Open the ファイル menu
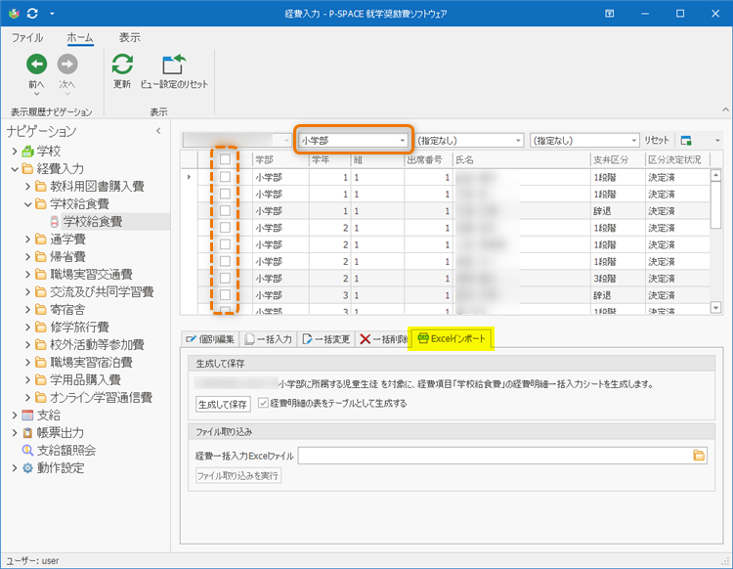The width and height of the screenshot is (733, 569). [27, 37]
